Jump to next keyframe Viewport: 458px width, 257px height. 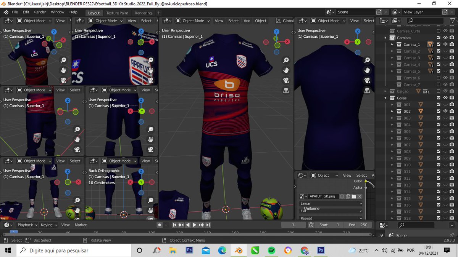(201, 225)
